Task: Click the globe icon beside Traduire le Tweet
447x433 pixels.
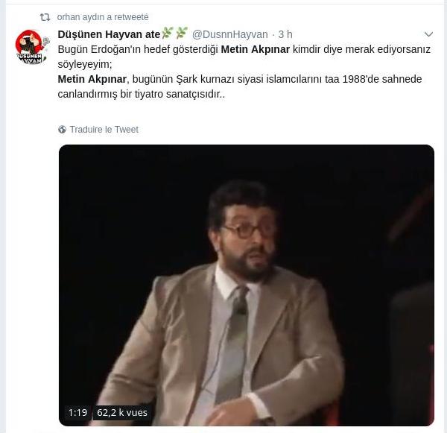Action: (x=62, y=130)
